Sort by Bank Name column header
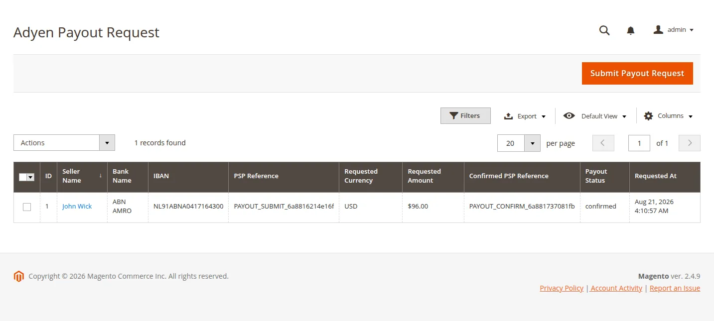This screenshot has width=714, height=321. tap(128, 176)
